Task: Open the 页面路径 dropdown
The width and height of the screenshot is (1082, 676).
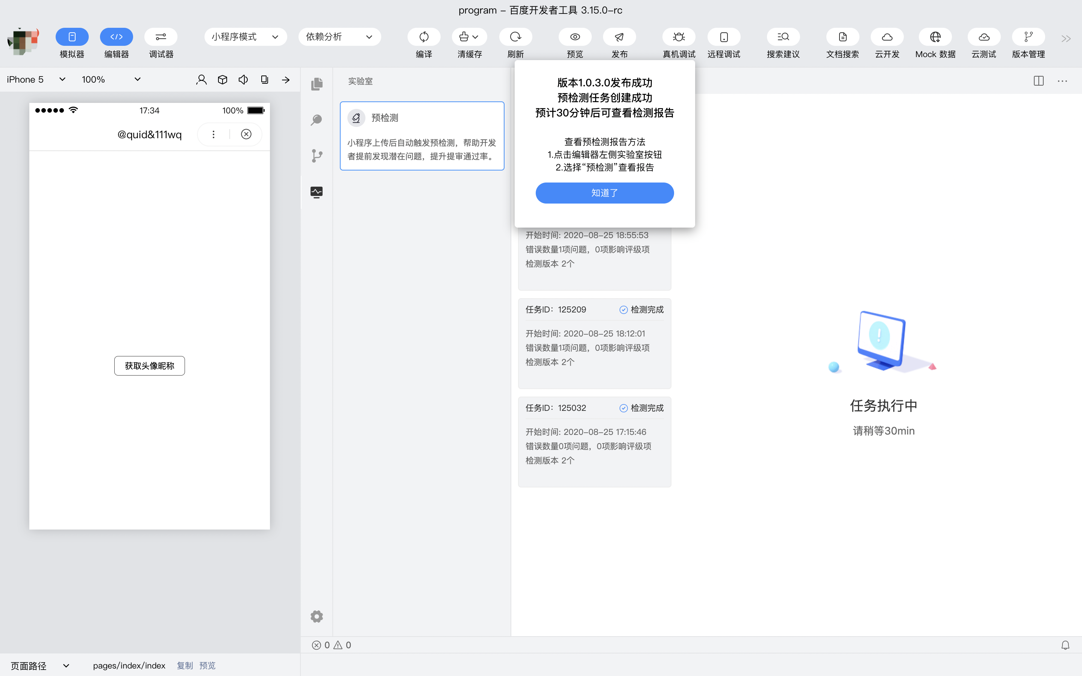Action: (40, 666)
